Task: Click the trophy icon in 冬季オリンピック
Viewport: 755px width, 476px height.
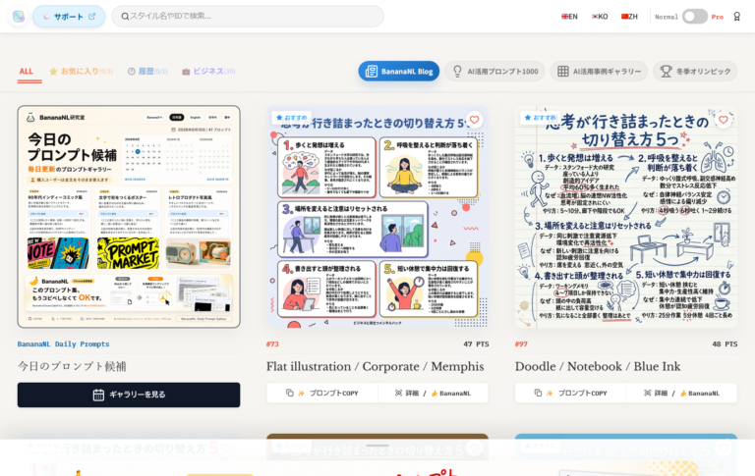Action: (x=666, y=72)
